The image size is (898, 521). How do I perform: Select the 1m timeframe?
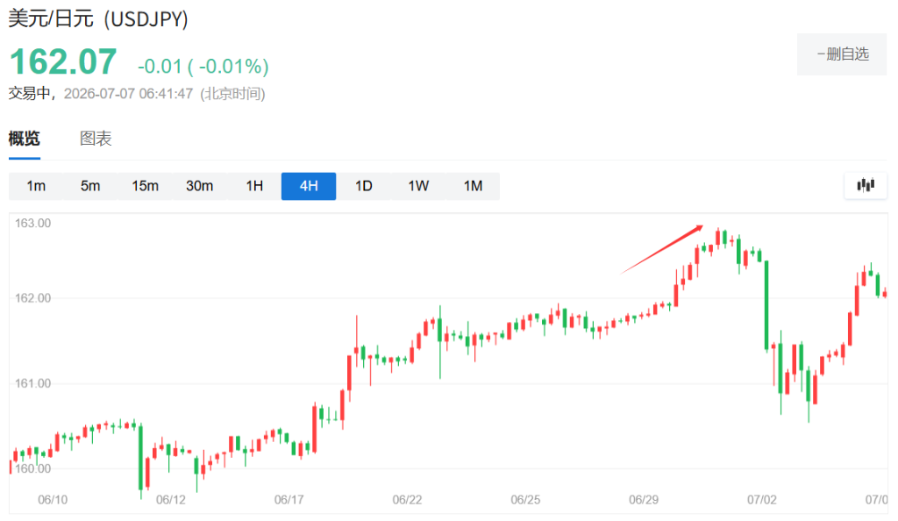click(36, 186)
